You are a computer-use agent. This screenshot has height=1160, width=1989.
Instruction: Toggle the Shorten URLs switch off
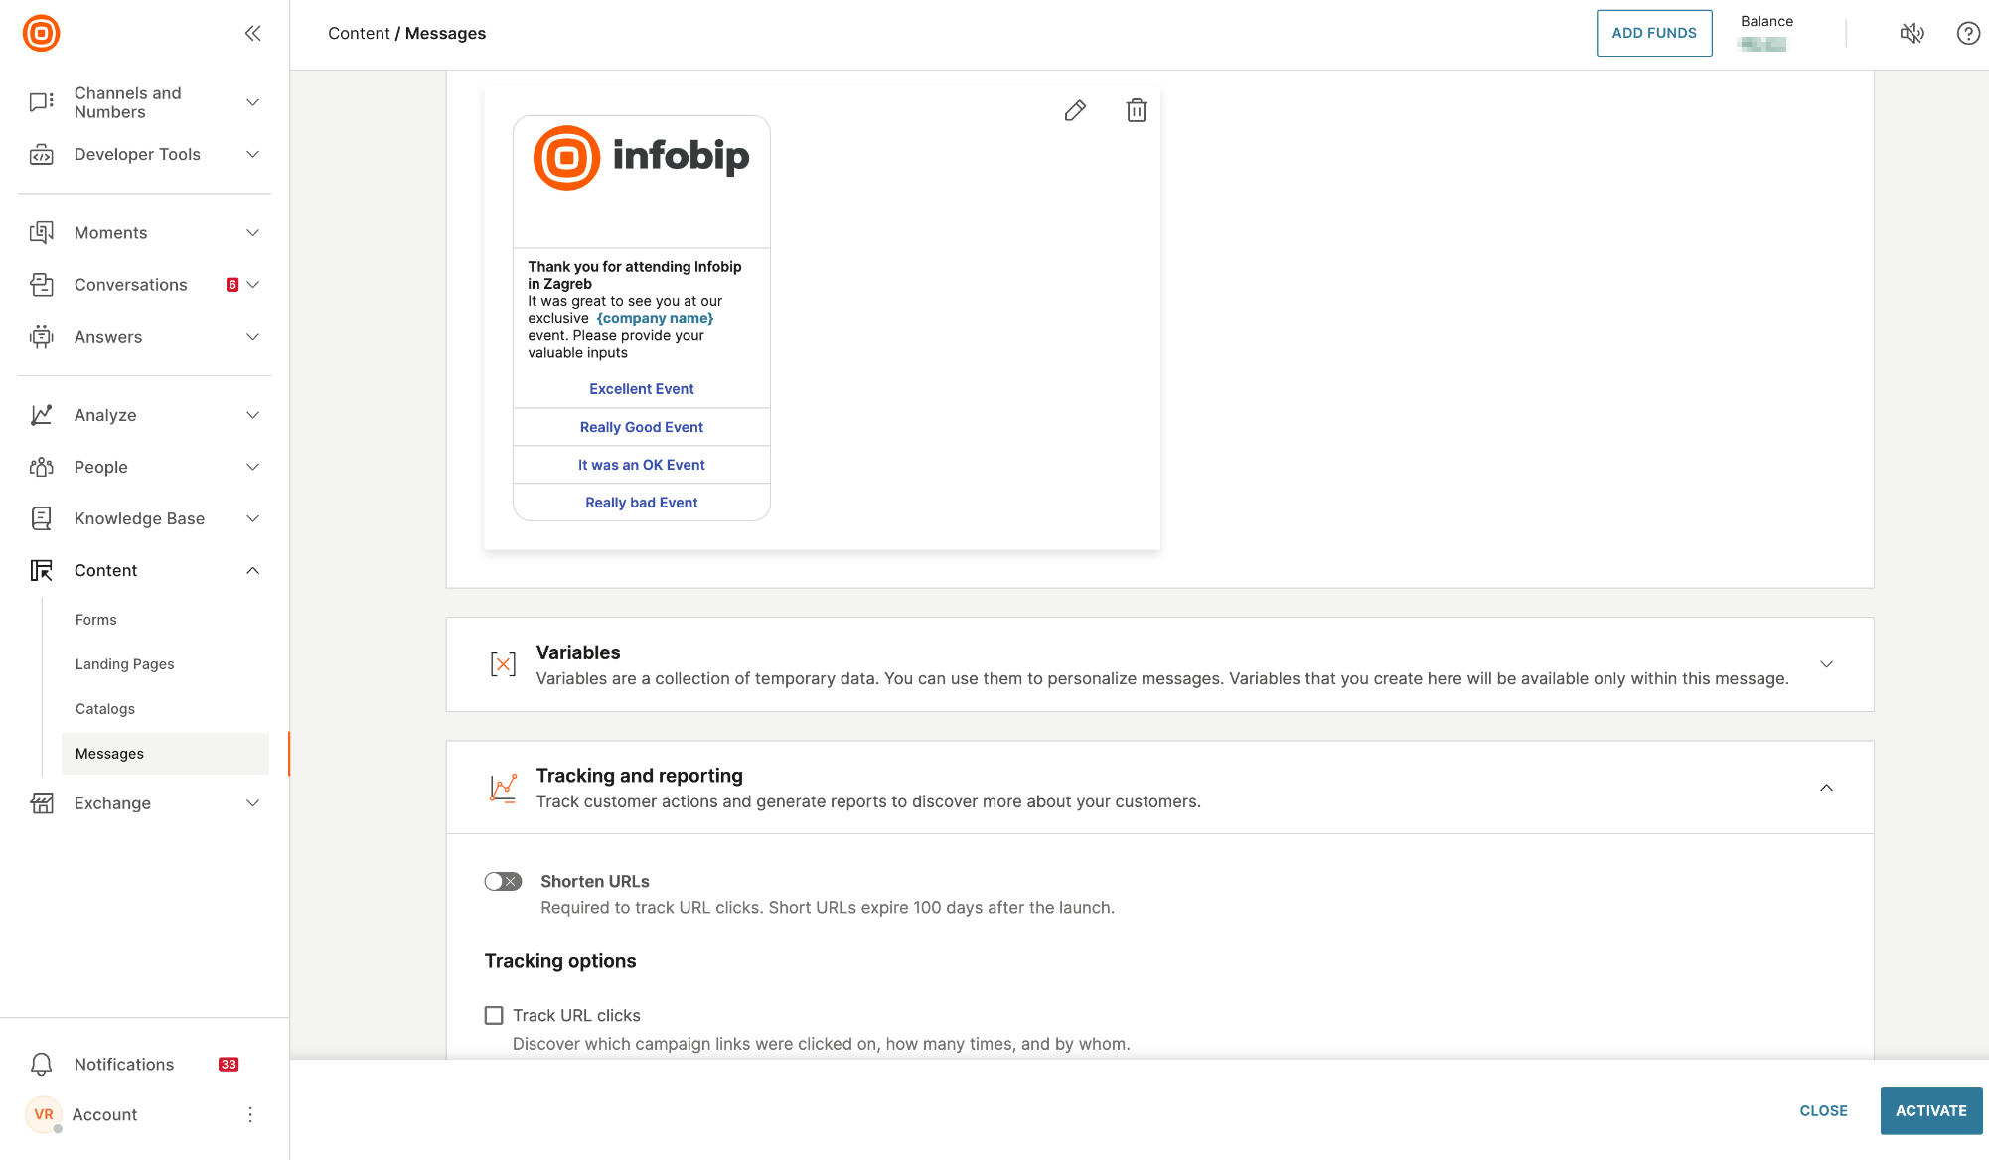click(503, 880)
